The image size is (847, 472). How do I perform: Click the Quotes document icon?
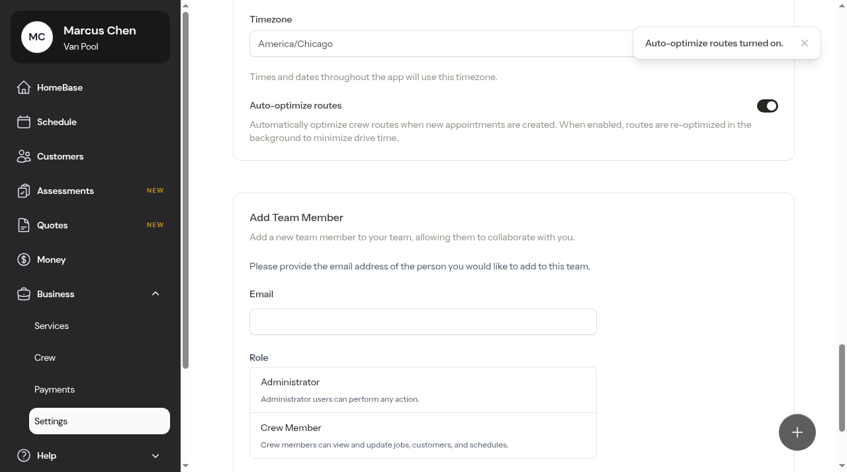(x=24, y=225)
